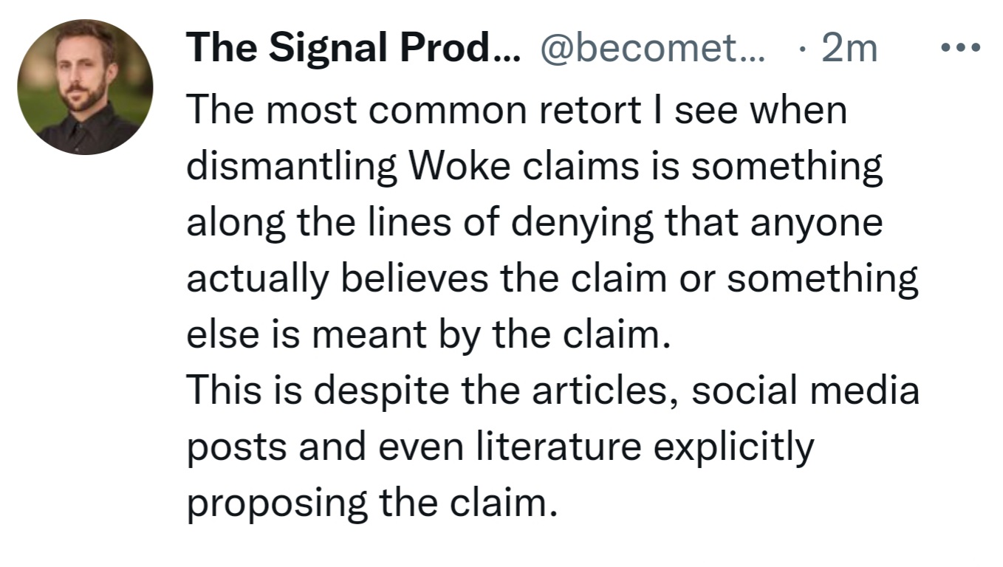Click the line starting 'actually believes the claim'
The height and width of the screenshot is (567, 1003).
[x=552, y=278]
